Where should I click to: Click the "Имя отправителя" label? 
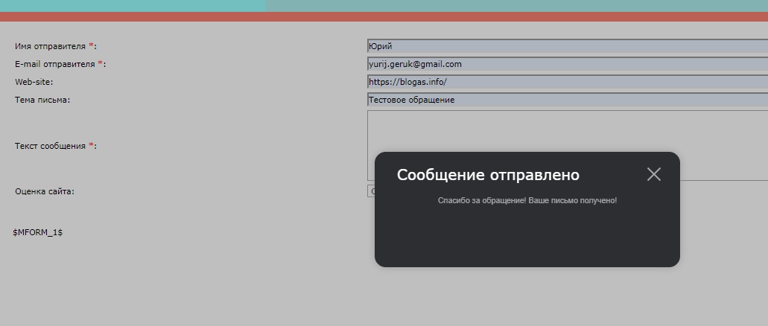tap(50, 46)
